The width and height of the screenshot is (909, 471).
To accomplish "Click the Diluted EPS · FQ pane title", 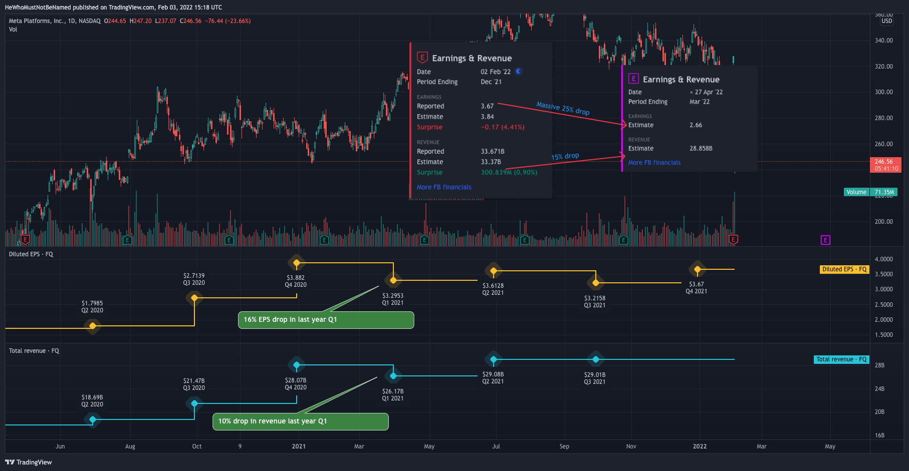I will 31,254.
